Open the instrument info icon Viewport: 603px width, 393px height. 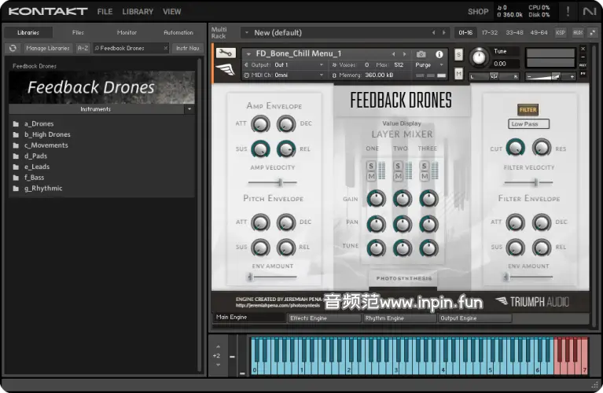pyautogui.click(x=439, y=54)
